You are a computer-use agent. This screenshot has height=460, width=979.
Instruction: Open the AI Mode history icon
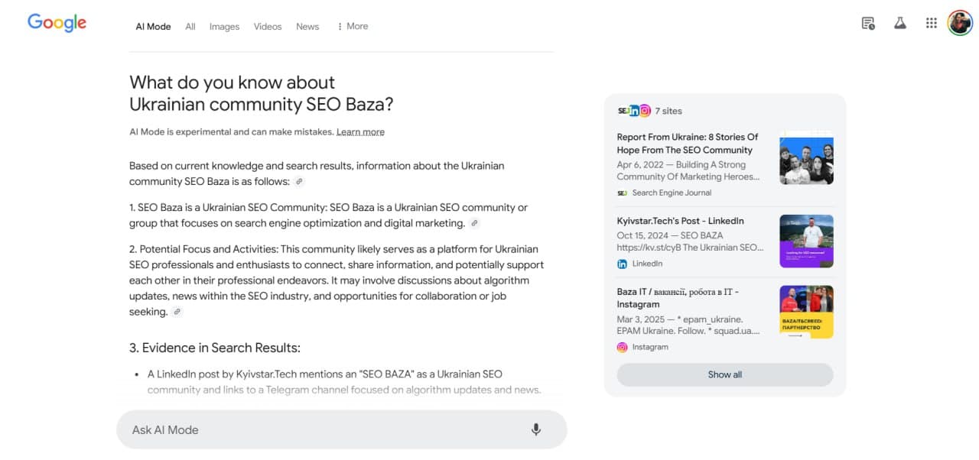[868, 23]
